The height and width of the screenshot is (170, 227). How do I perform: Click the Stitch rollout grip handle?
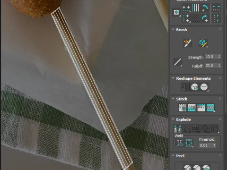pos(220,99)
